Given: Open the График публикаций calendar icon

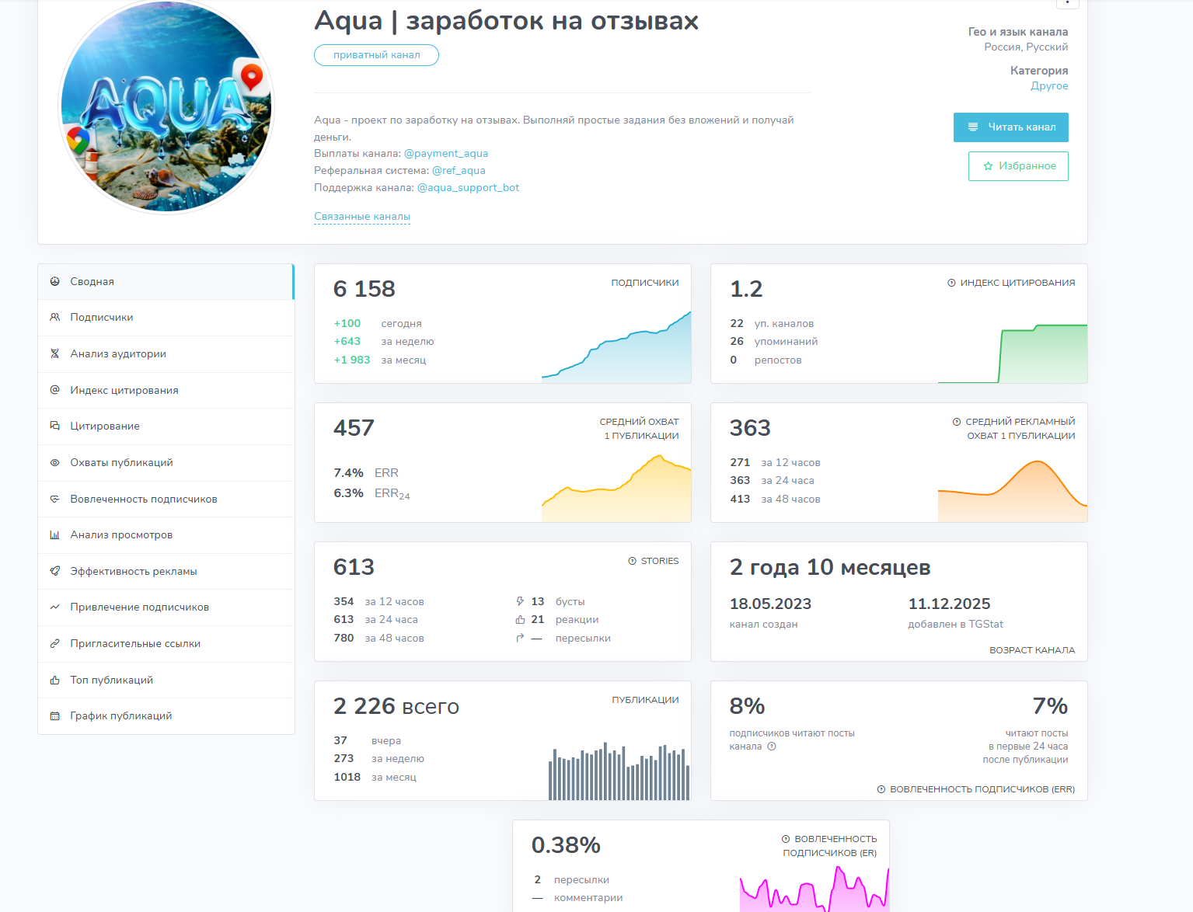Looking at the screenshot, I should point(54,715).
